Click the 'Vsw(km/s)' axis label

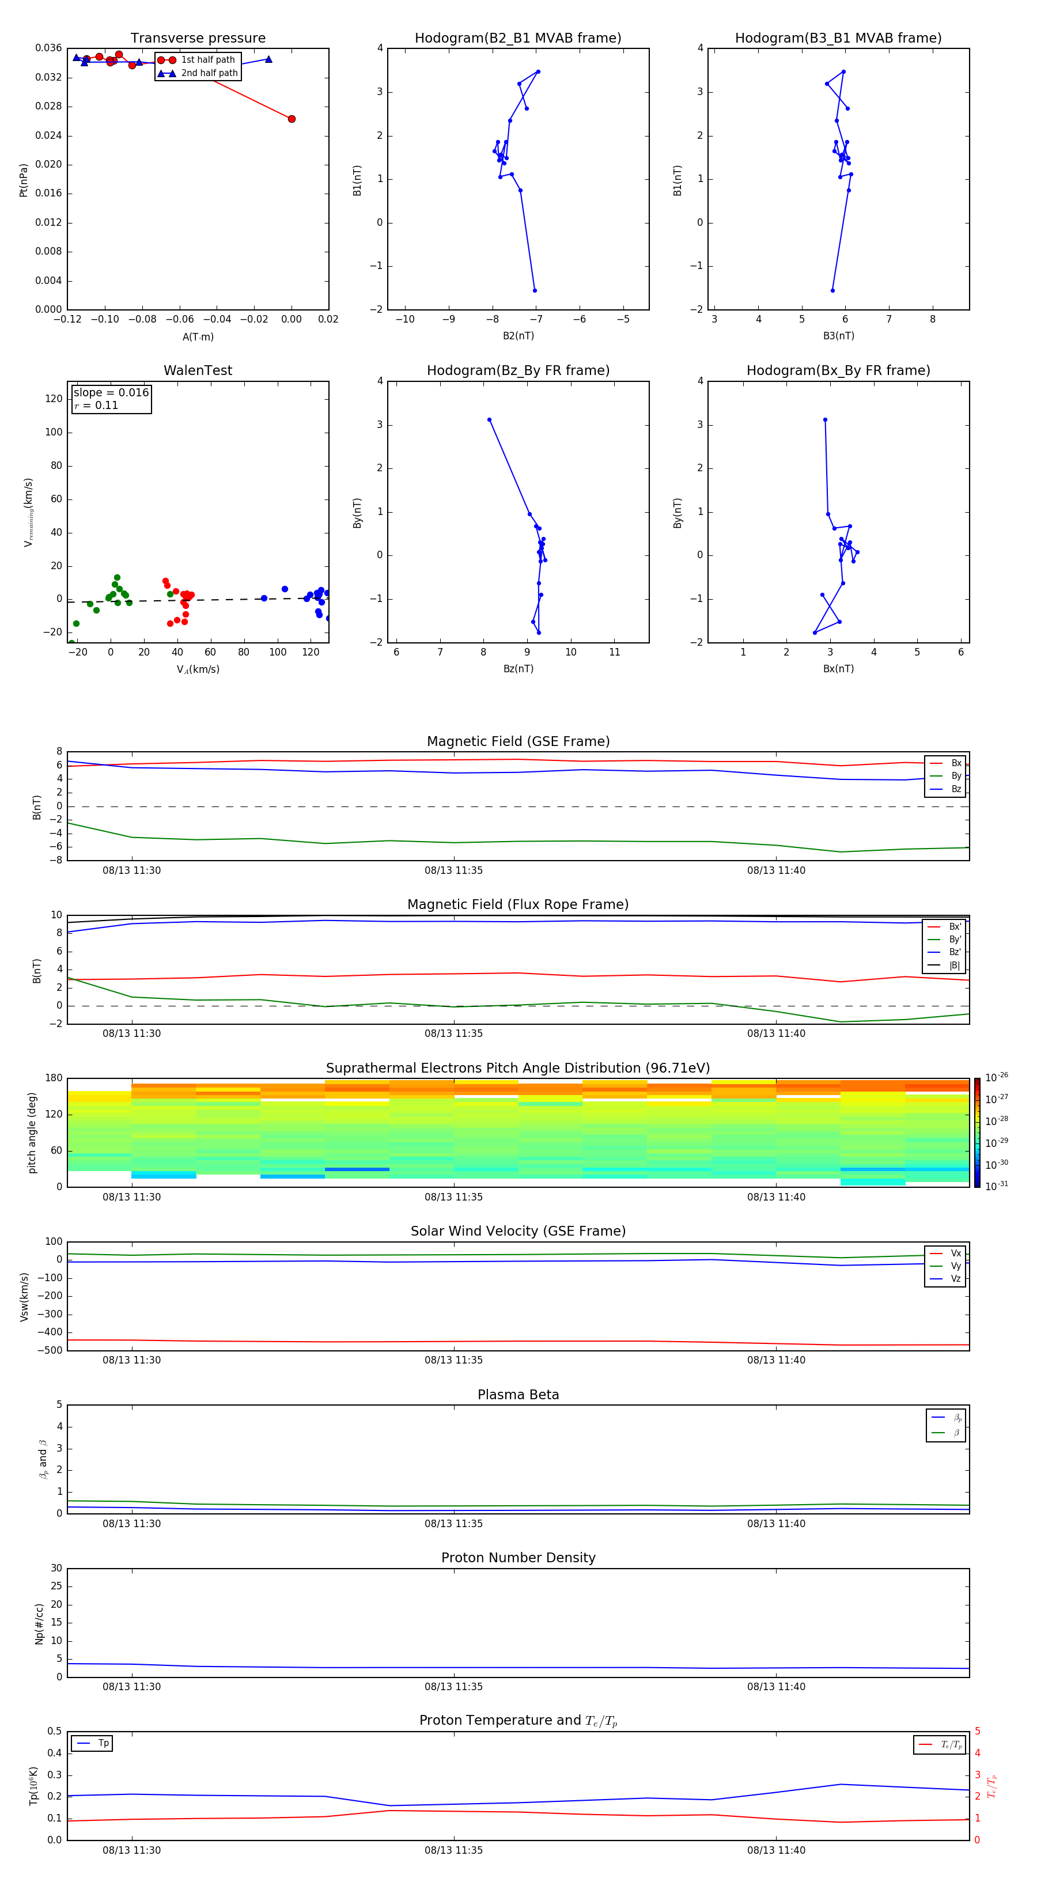point(24,1296)
